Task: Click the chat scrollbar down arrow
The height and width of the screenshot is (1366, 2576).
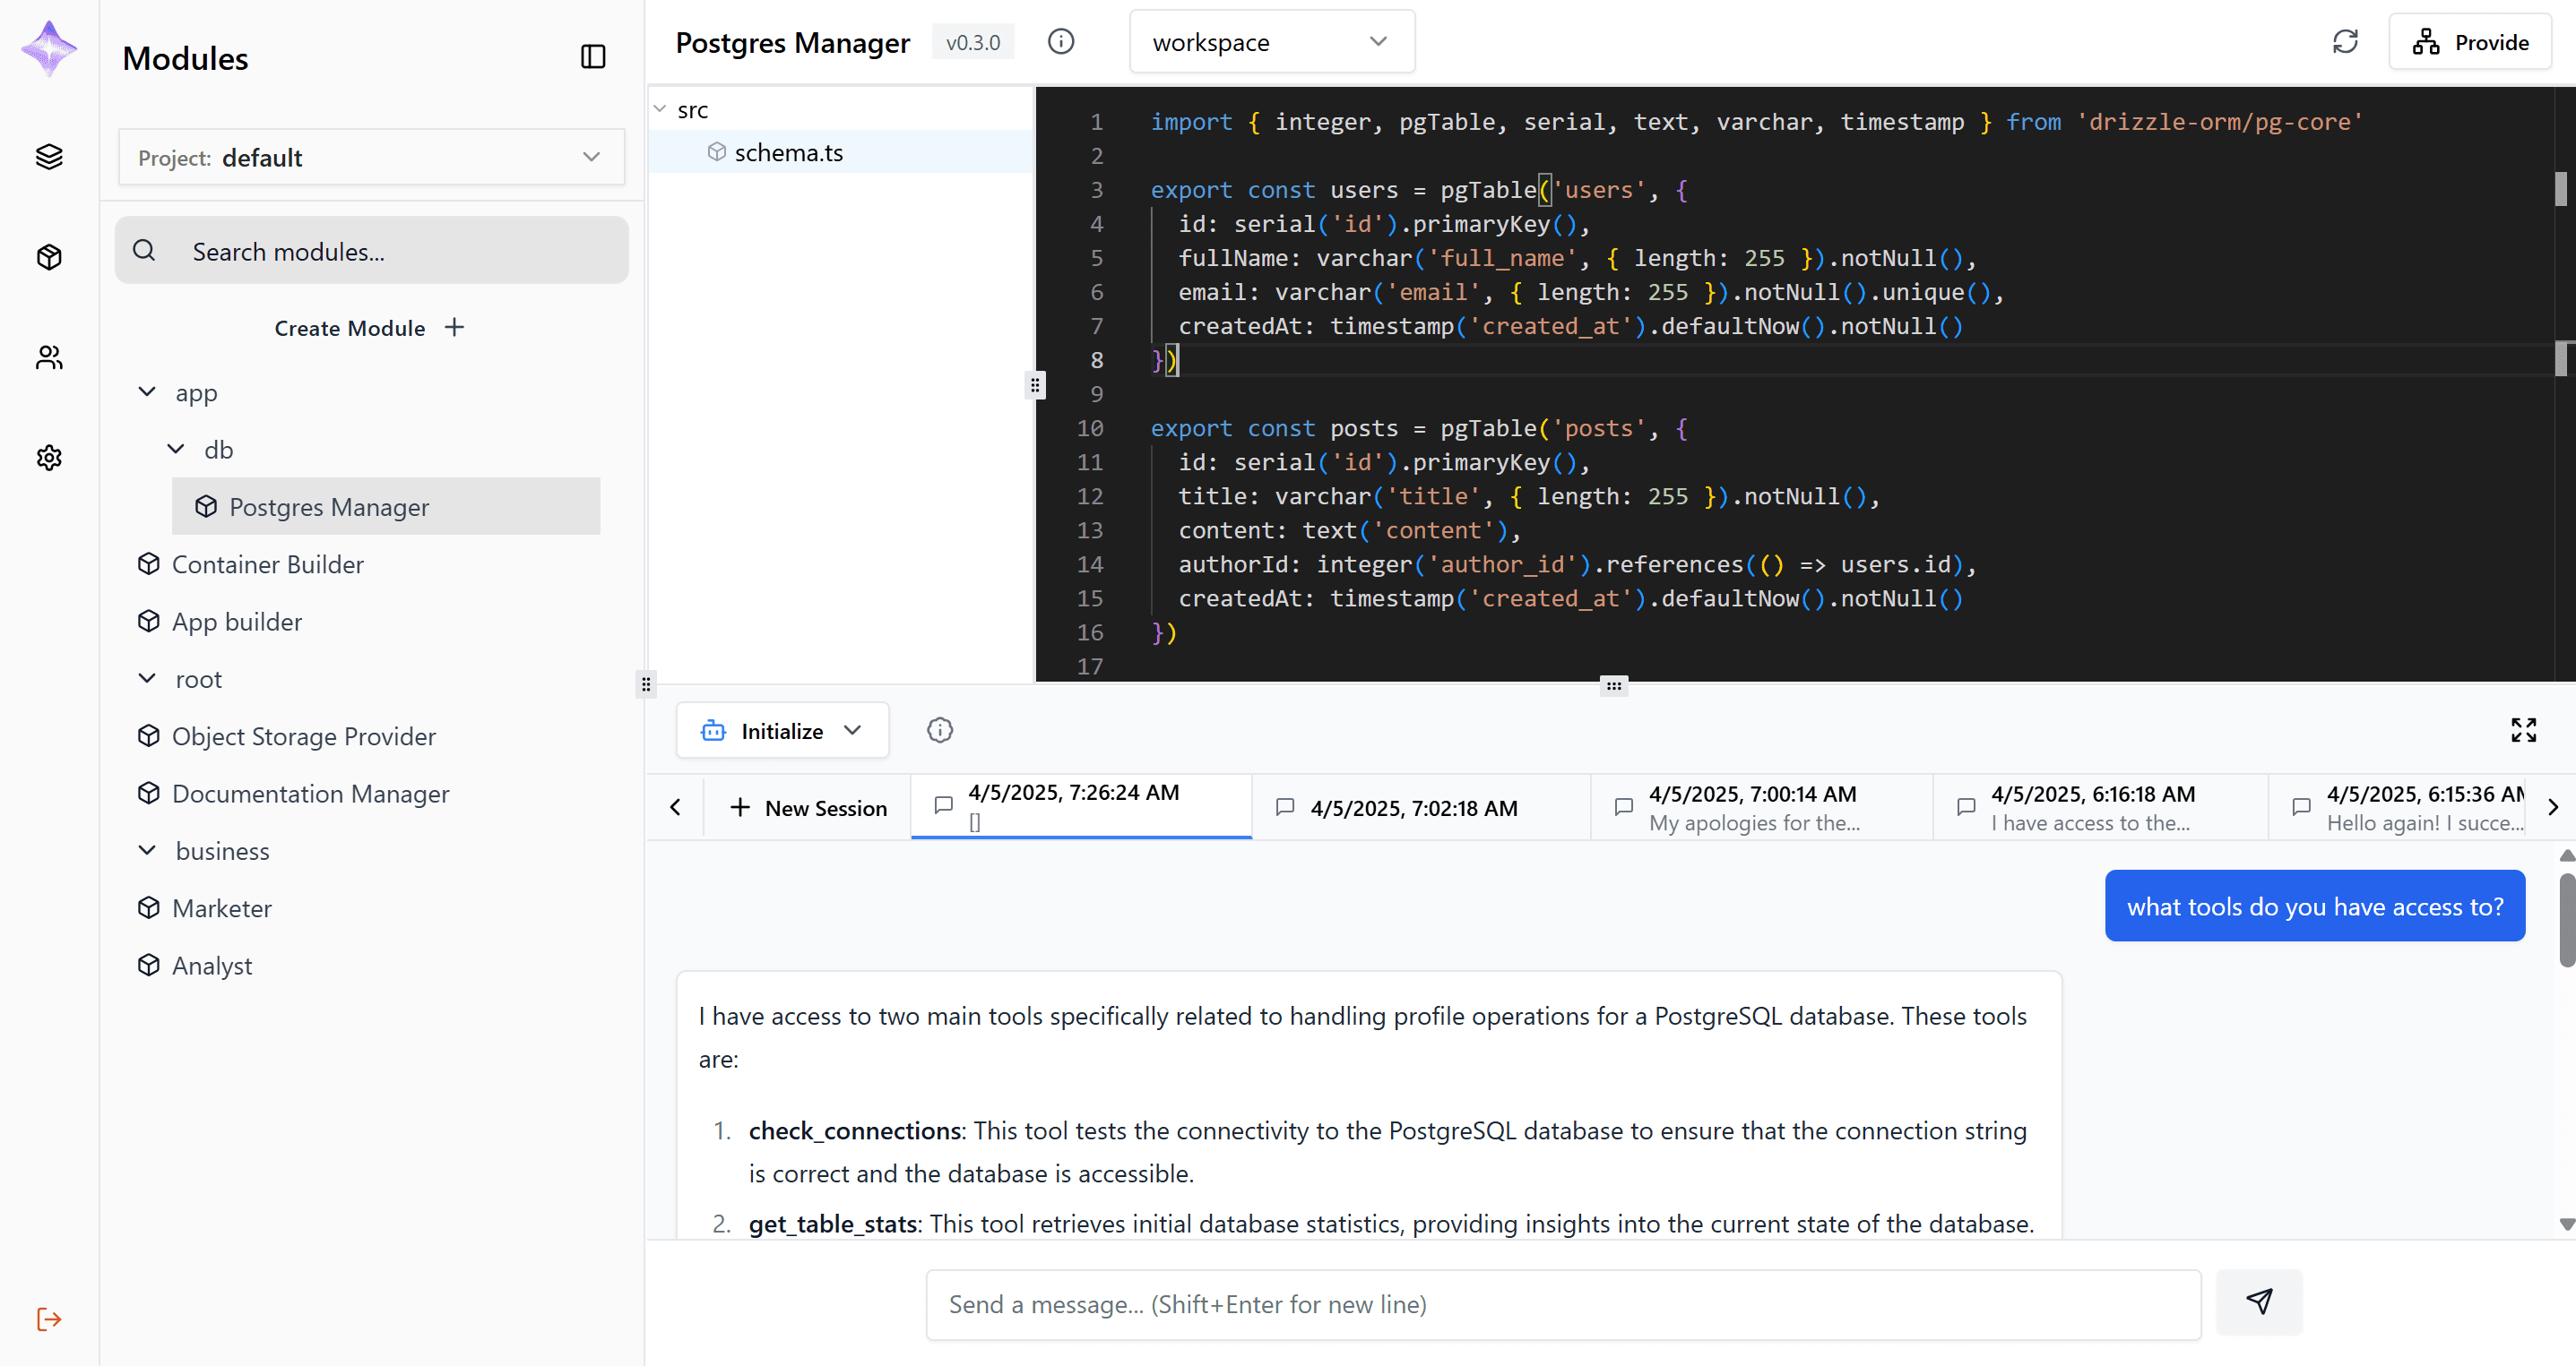Action: [2566, 1224]
